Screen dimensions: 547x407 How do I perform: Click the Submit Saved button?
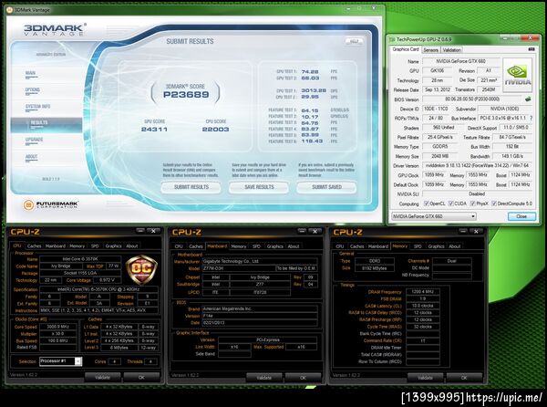click(x=326, y=187)
